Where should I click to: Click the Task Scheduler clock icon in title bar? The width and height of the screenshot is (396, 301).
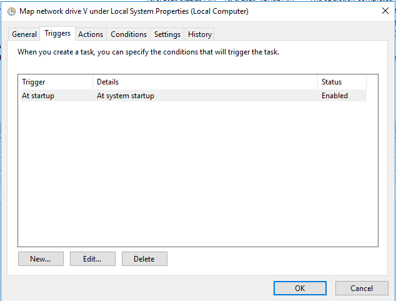[x=11, y=11]
